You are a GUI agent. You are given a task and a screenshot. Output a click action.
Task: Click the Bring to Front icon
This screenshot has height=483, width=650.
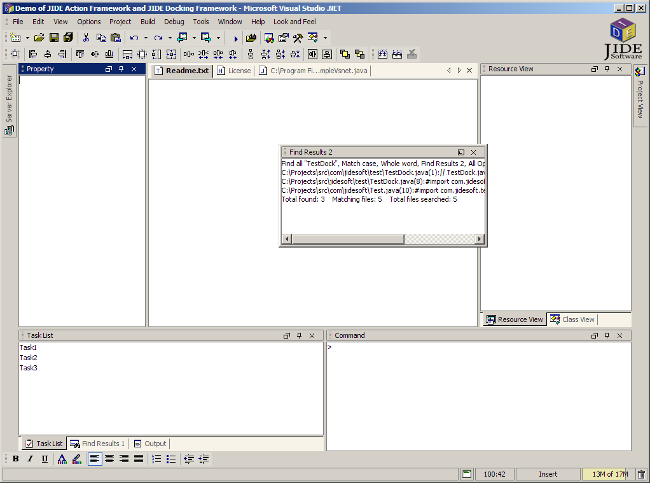pos(345,54)
